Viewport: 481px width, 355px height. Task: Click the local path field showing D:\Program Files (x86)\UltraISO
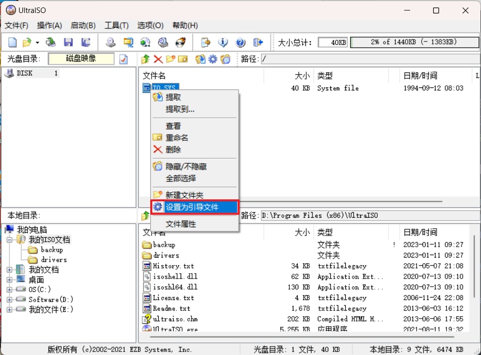click(370, 216)
